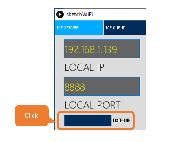The image size is (188, 142).
Task: Click the LOCAL IP label
Action: [x=84, y=67]
